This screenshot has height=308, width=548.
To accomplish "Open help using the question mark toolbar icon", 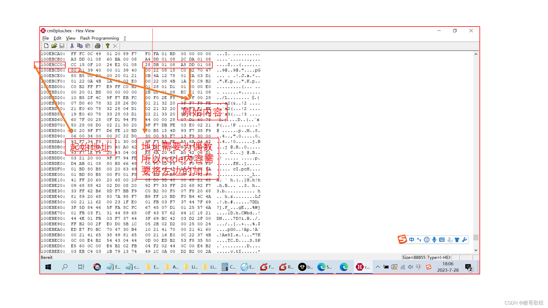I will pos(108,46).
